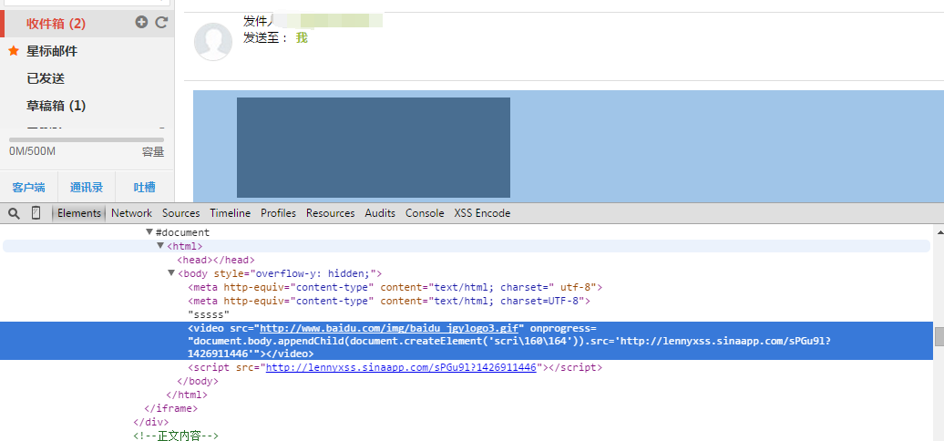Viewport: 944px width, 441px height.
Task: Click the 吐槽 feedback button
Action: (145, 187)
